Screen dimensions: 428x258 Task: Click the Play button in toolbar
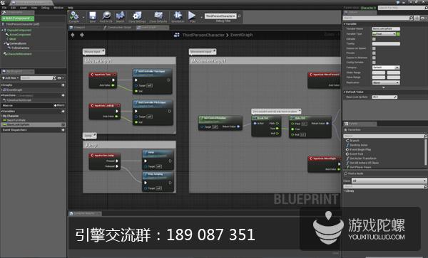(x=192, y=16)
